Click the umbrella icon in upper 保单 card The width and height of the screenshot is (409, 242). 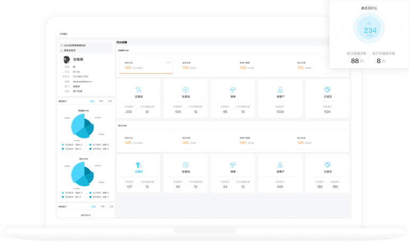[x=233, y=90]
